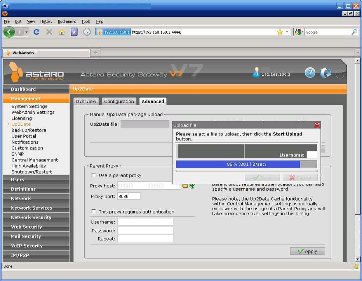This screenshot has height=281, width=362.
Task: Open the tab list dropdown arrow
Action: pos(358,53)
